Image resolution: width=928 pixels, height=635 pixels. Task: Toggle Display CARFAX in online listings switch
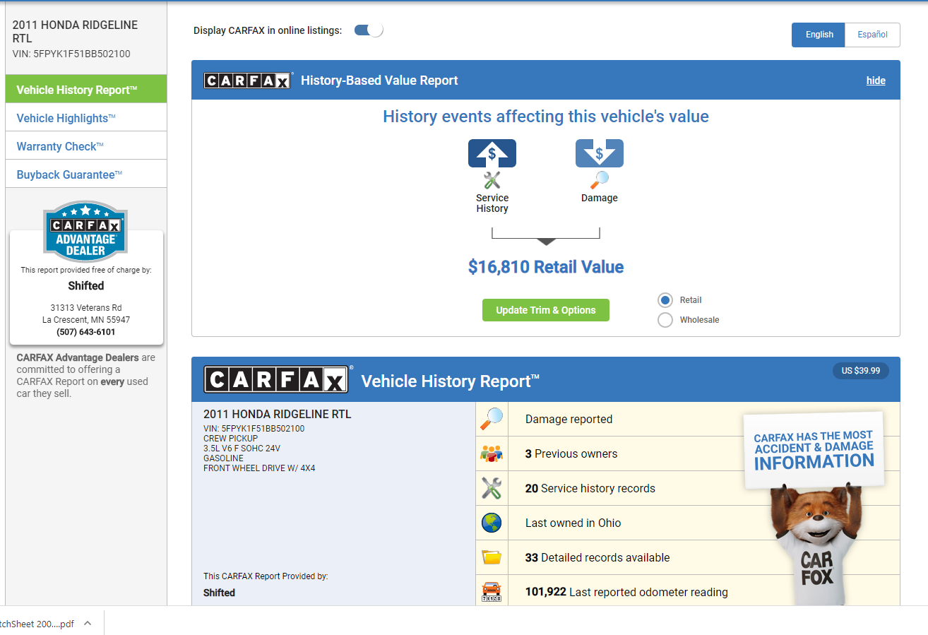[x=369, y=30]
